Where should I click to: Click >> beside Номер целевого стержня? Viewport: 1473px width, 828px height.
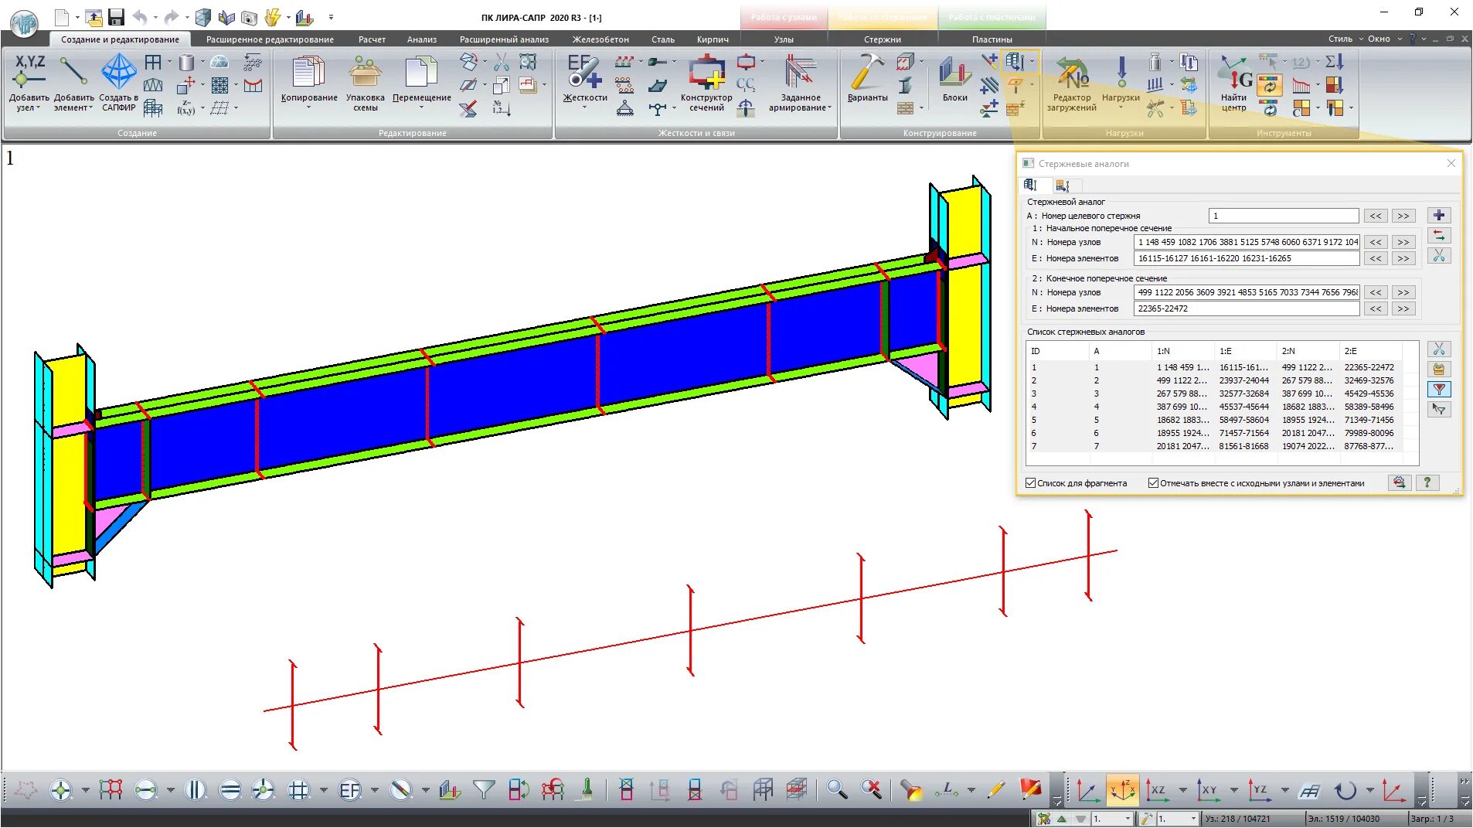pos(1403,216)
